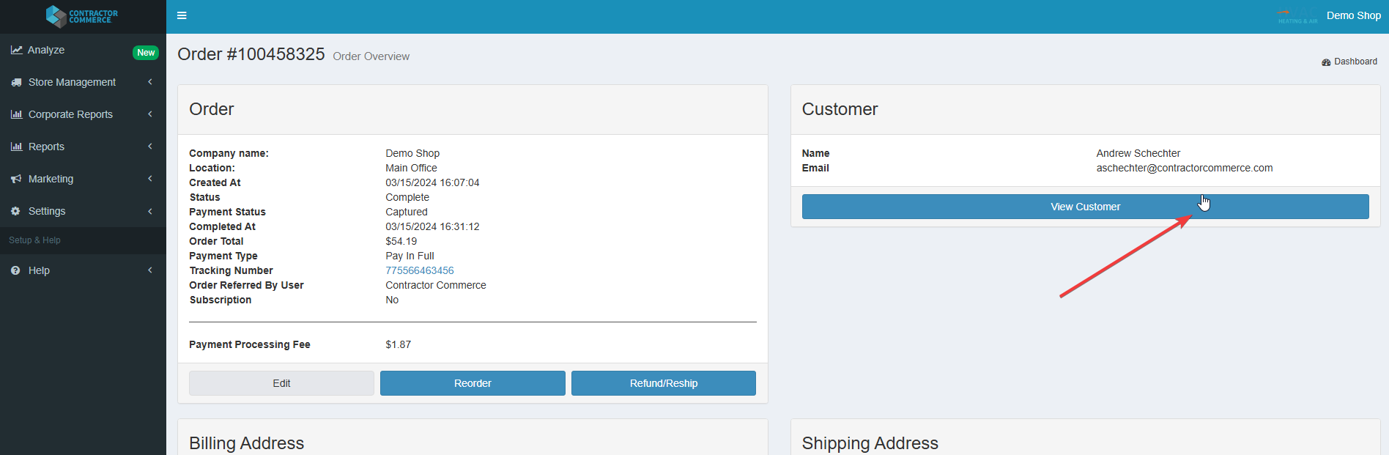This screenshot has height=455, width=1389.
Task: Click the Reports bar chart icon
Action: coord(16,147)
